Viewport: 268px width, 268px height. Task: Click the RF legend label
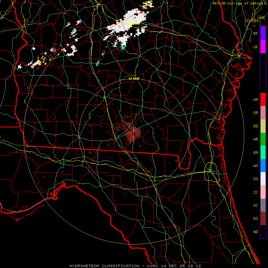255,33
